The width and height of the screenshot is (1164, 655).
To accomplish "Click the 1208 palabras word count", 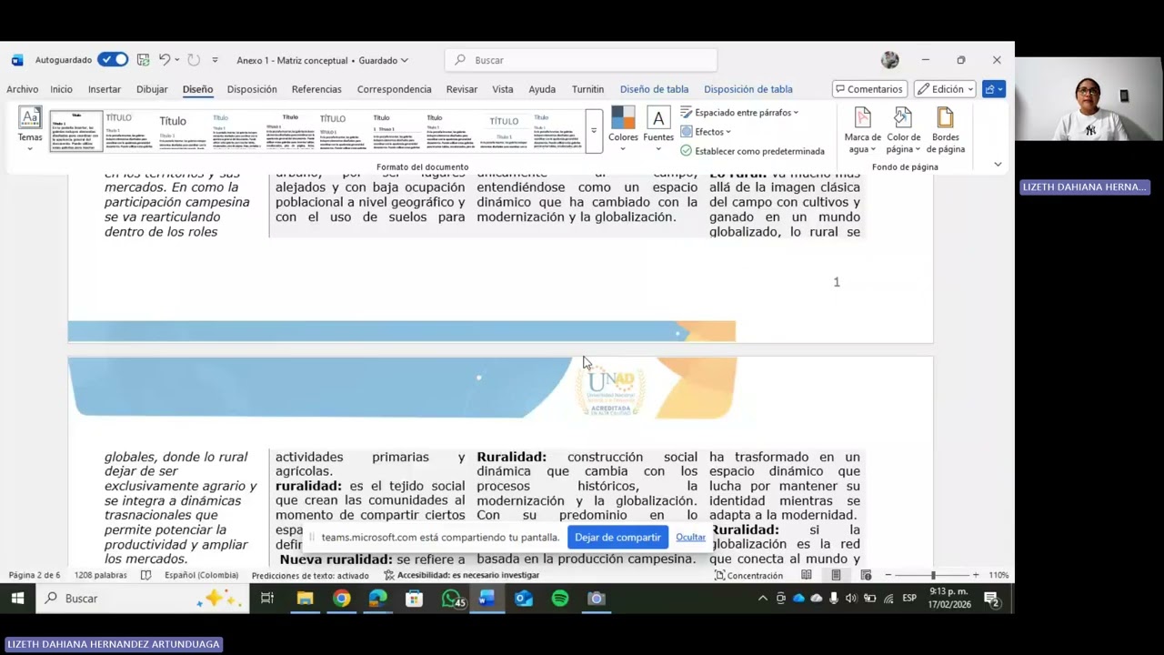I will pyautogui.click(x=101, y=575).
